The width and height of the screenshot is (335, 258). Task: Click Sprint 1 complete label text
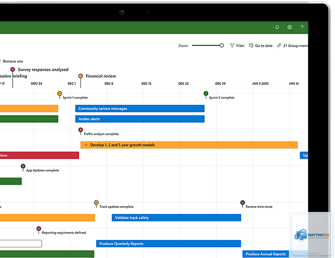[75, 98]
